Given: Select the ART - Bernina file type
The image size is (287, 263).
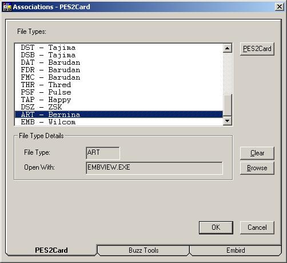Looking at the screenshot, I should 119,115.
